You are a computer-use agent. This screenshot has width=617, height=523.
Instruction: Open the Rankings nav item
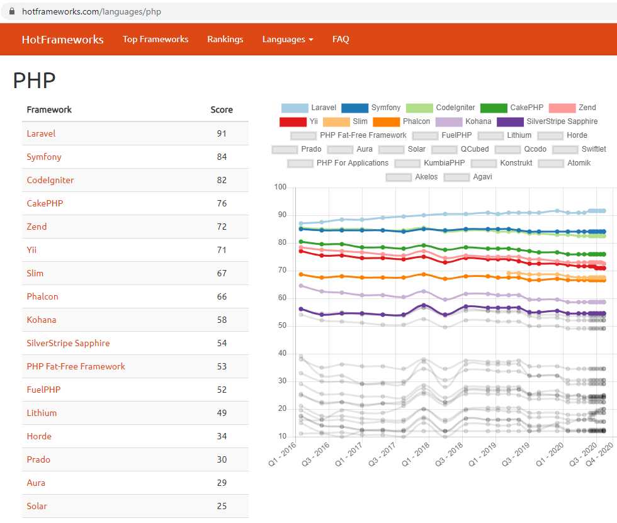225,39
